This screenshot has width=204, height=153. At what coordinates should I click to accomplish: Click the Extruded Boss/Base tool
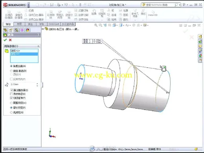point(9,15)
